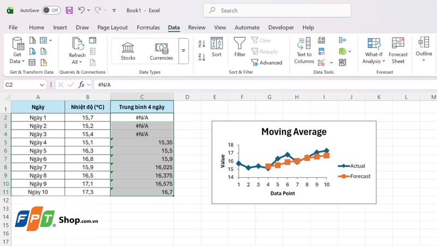The height and width of the screenshot is (246, 437).
Task: Select the Stocks data type
Action: click(x=128, y=51)
